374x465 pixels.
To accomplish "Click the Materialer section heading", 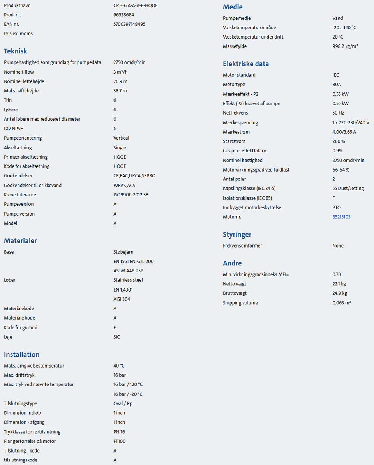I will point(20,240).
